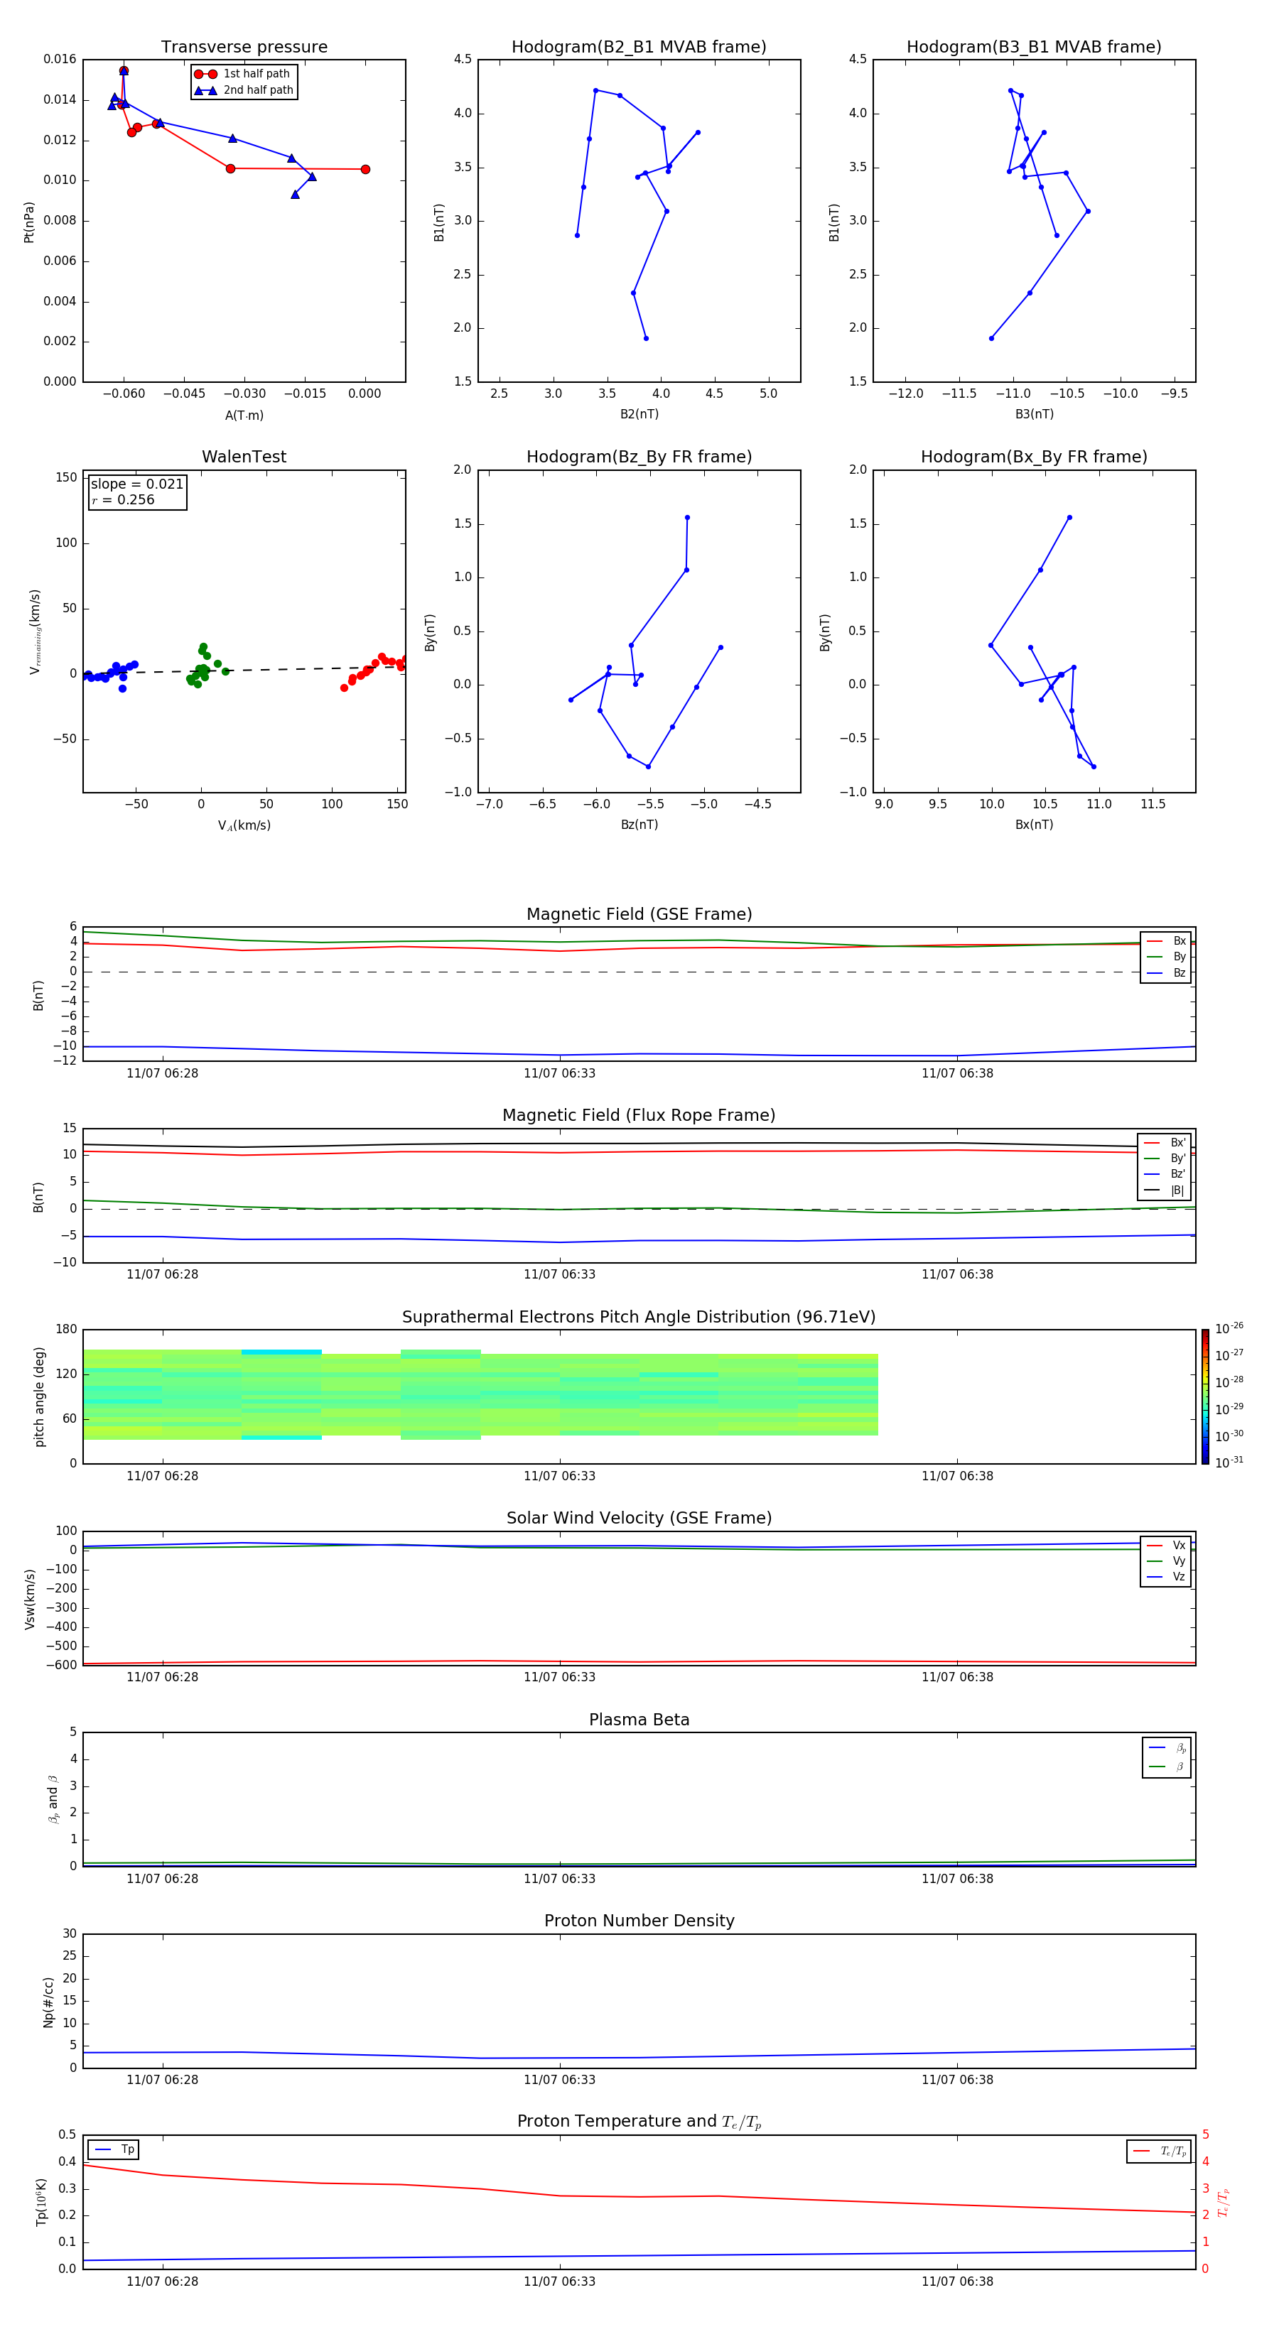Viewport: 1279px width, 2344px height.
Task: Click the "Pt(nPa)" y-axis label
Action: tap(29, 221)
